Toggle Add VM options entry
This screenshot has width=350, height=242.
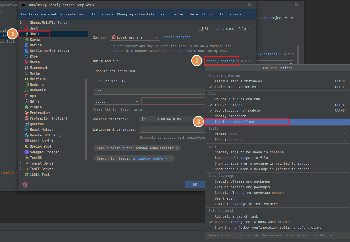[x=277, y=105]
